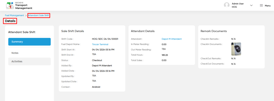The height and width of the screenshot is (101, 274).
Task: Click the Remark Documents card title
Action: pyautogui.click(x=214, y=31)
